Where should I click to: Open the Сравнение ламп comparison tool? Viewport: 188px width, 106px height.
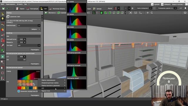click(x=14, y=16)
